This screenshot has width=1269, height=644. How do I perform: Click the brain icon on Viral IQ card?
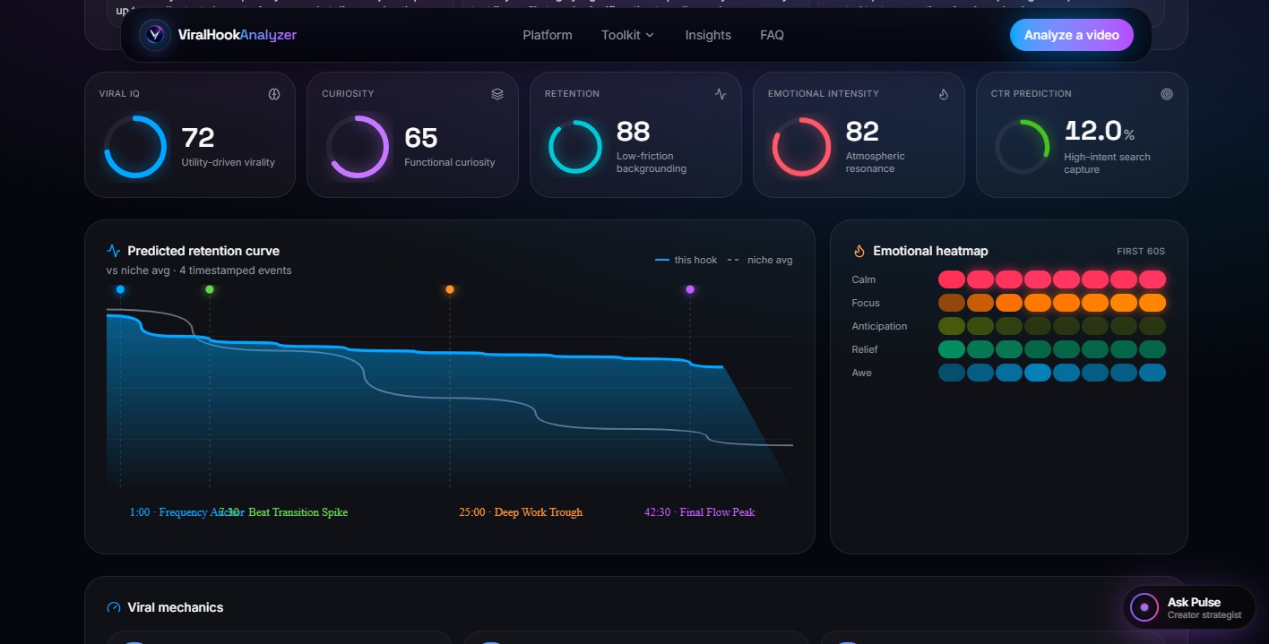pos(274,94)
